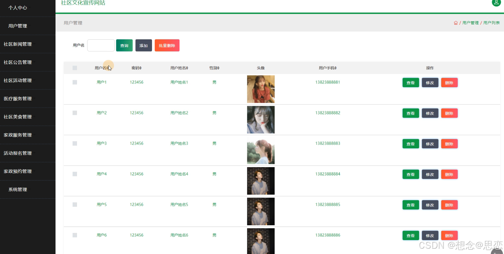Click 删除 for 用户6 row

point(449,236)
